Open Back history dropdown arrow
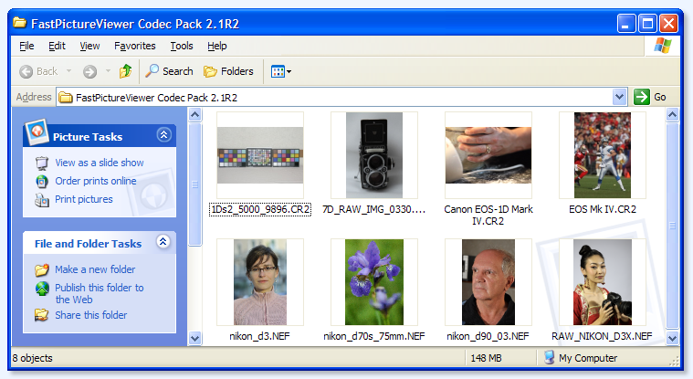The width and height of the screenshot is (693, 379). pos(69,70)
